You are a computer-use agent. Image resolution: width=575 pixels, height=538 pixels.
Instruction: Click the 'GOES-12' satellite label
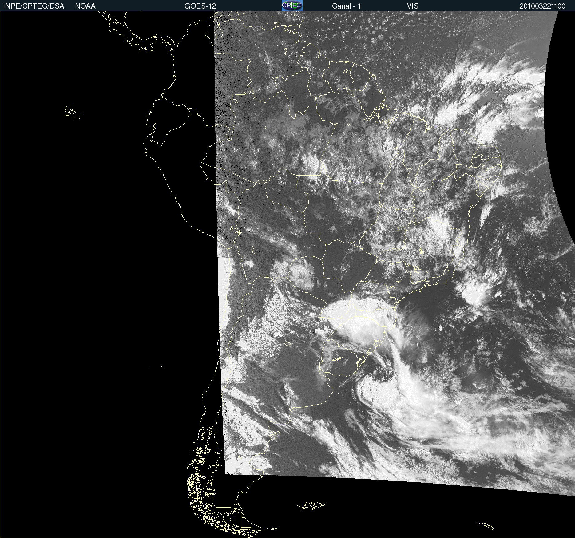point(200,6)
